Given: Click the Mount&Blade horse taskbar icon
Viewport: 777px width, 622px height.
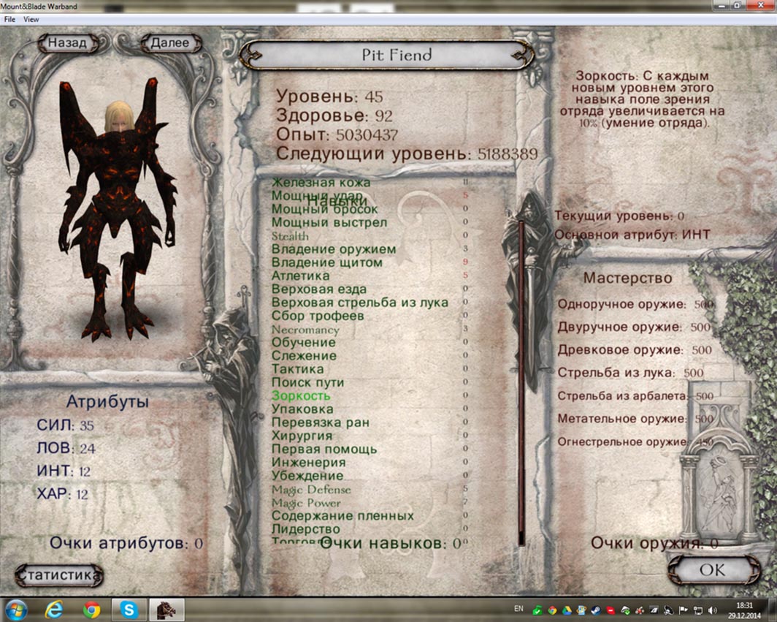Looking at the screenshot, I should [166, 608].
